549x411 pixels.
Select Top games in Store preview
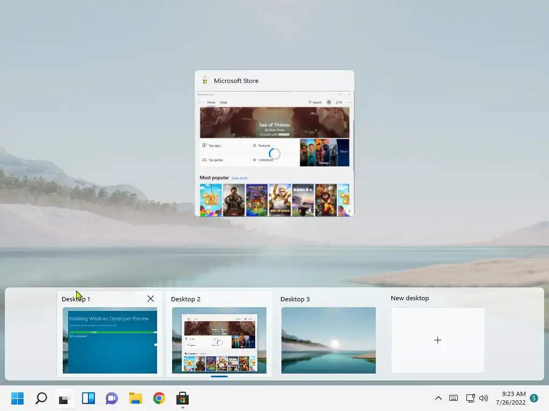[x=212, y=159]
